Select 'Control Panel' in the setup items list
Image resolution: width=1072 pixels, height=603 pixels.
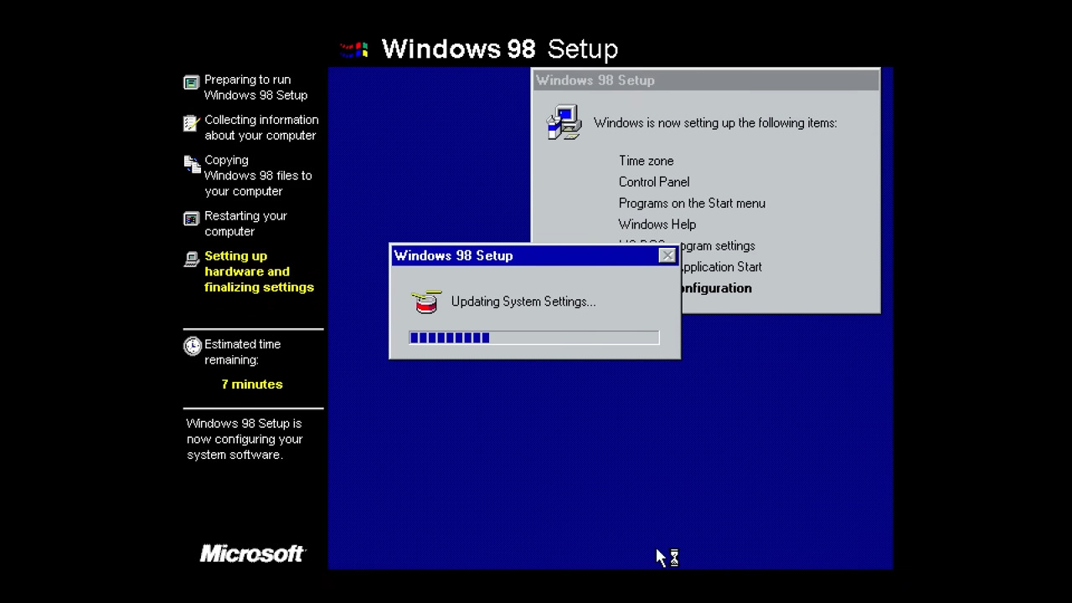coord(654,182)
